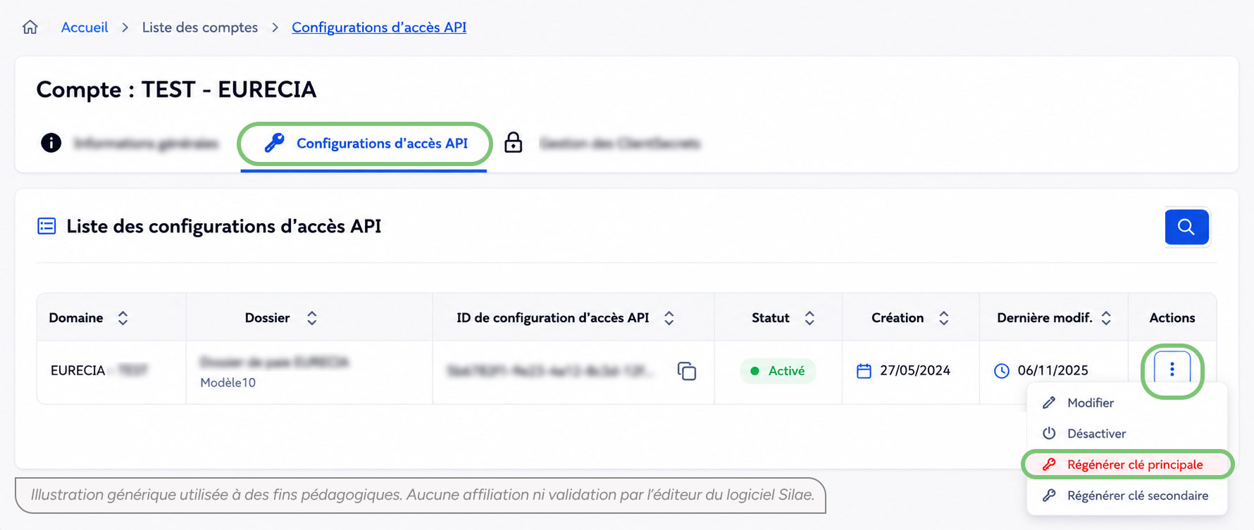The image size is (1254, 530).
Task: Select the Configurations d'accès API tab
Action: pos(364,144)
